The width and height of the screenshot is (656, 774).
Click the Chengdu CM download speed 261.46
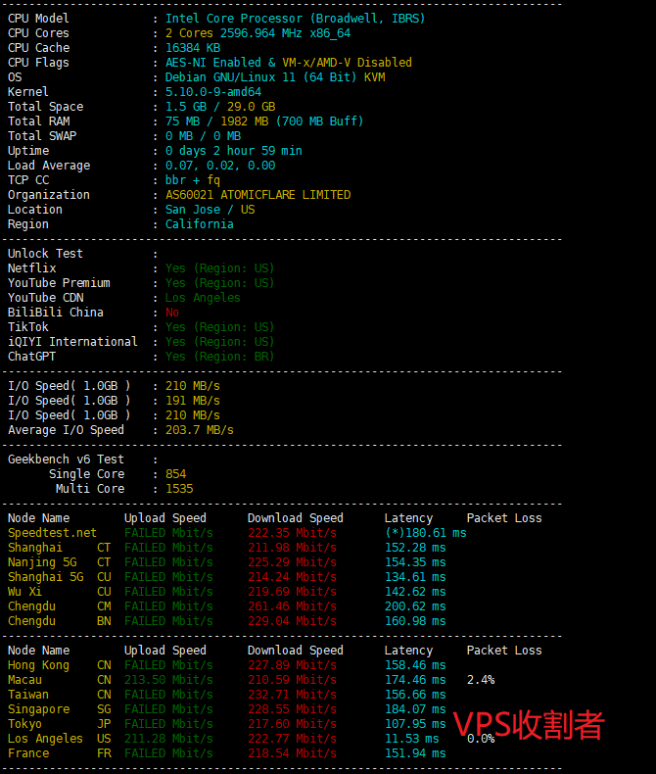292,606
